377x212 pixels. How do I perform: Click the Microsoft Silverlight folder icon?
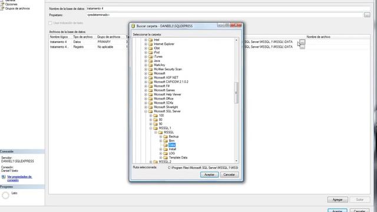[151, 107]
